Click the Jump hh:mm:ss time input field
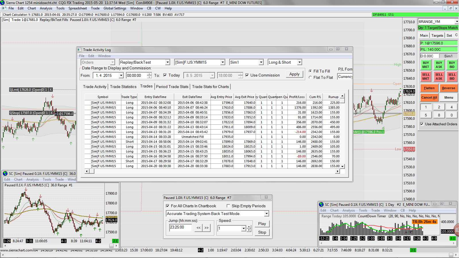The height and width of the screenshot is (258, 459). tap(181, 228)
